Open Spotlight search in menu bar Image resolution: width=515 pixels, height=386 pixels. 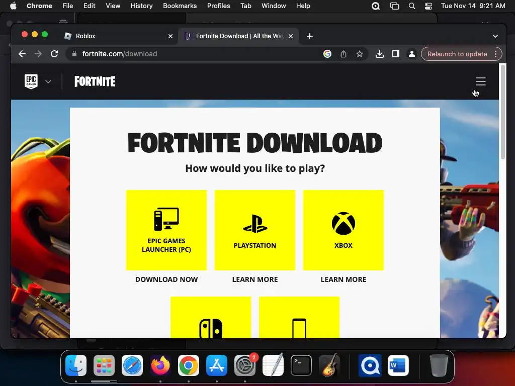[411, 6]
